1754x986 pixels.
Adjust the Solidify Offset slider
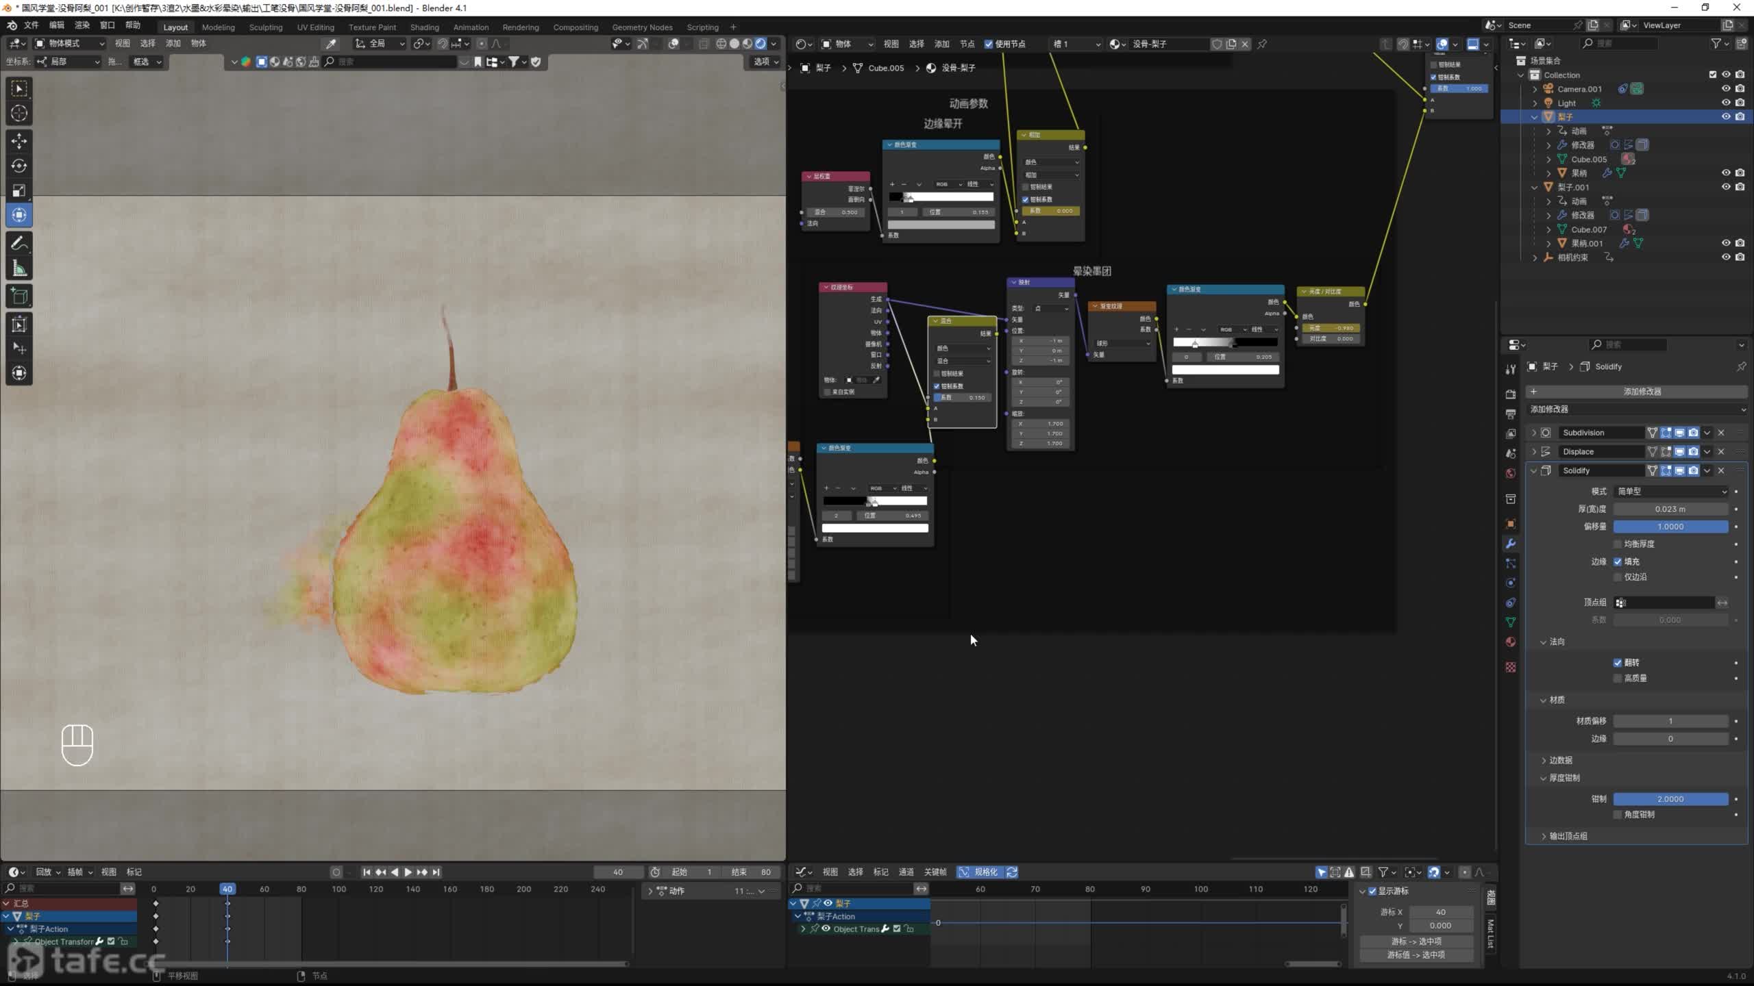coord(1670,527)
